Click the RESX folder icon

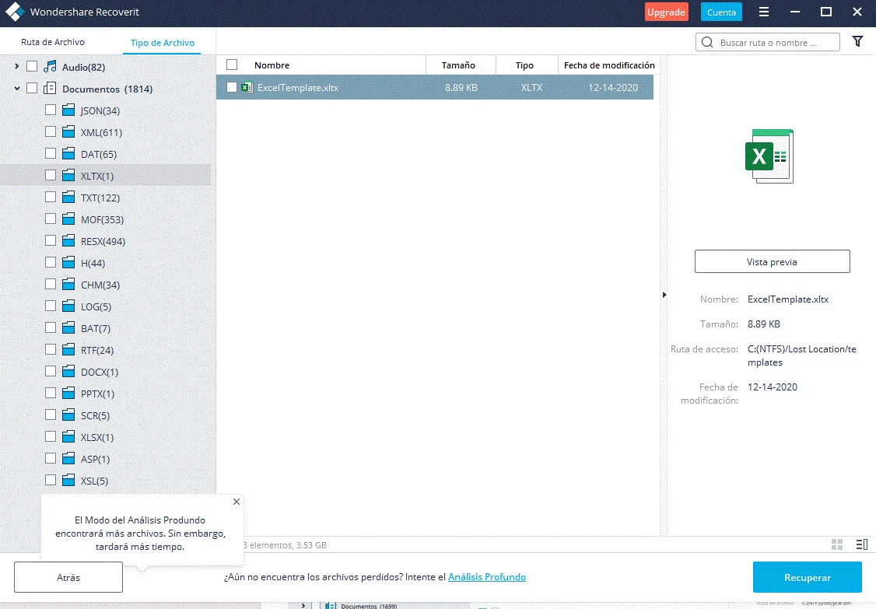pos(68,241)
